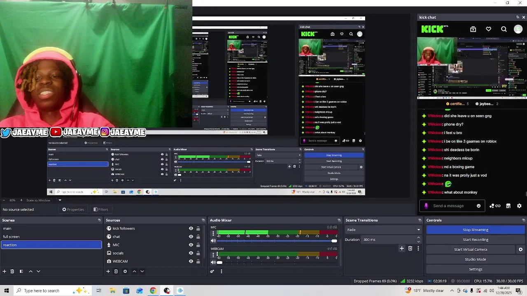
Task: Increase transition duration stepper up
Action: 419,238
